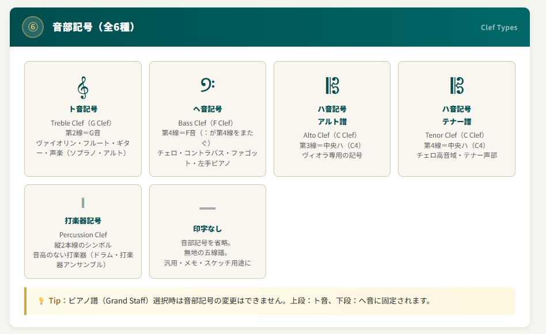Click the dash symbol above 印字なし
Screen dimensions: 546x334
(x=207, y=208)
